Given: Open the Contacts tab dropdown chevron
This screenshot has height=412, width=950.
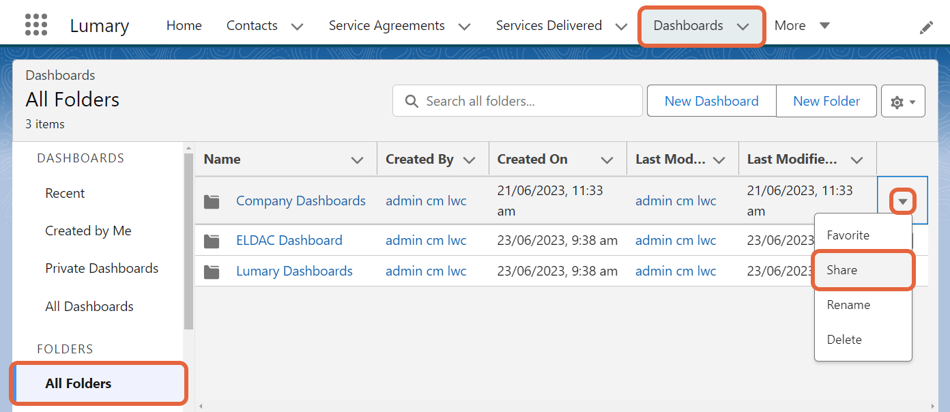Looking at the screenshot, I should (297, 27).
